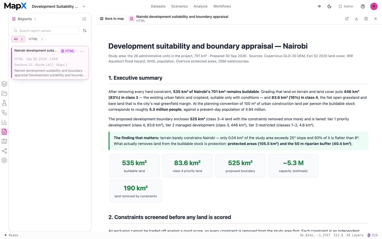382x239 pixels.
Task: Open report in new window icon
Action: coord(347,19)
